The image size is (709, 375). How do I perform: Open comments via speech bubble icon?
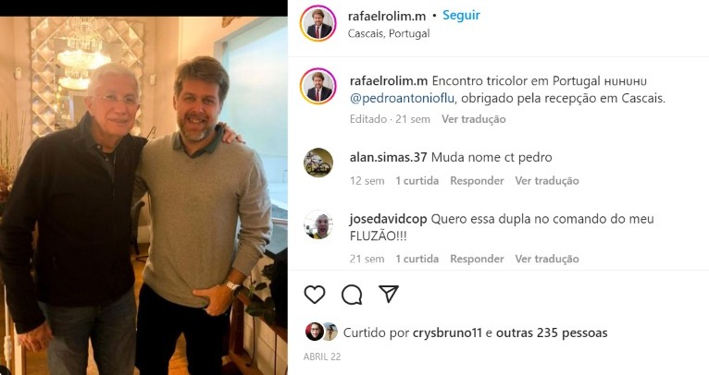(x=352, y=296)
